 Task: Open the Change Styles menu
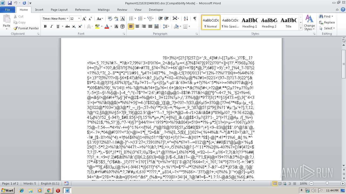coord(309,23)
